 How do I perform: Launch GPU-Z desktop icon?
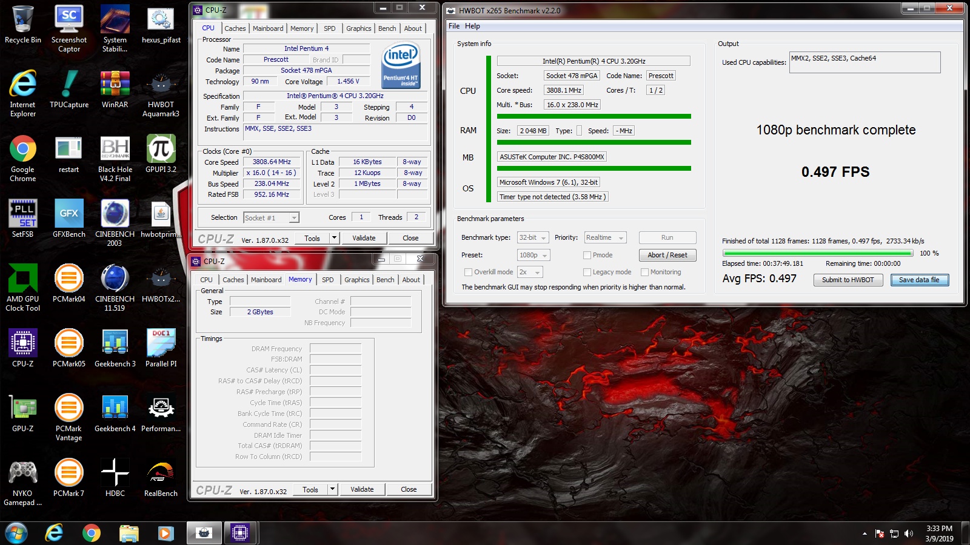23,413
